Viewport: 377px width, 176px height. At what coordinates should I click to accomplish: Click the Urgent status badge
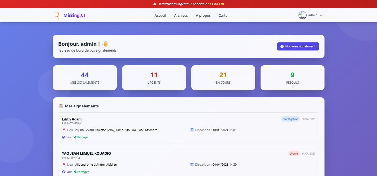point(294,154)
